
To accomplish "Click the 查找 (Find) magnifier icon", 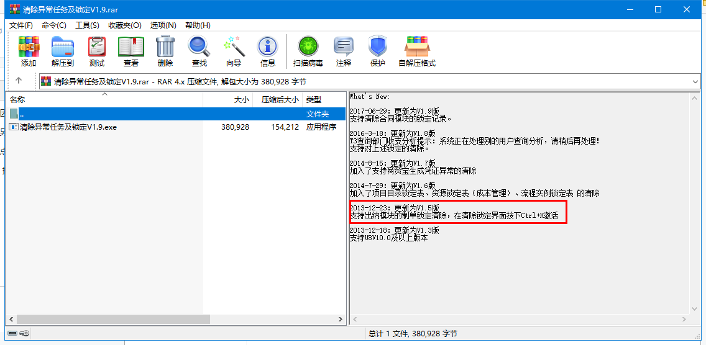I will click(199, 47).
